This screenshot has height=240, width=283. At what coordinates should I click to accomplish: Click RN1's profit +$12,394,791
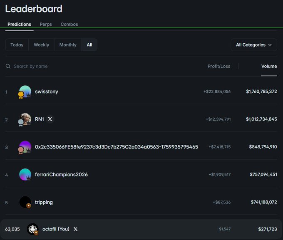pyautogui.click(x=218, y=119)
